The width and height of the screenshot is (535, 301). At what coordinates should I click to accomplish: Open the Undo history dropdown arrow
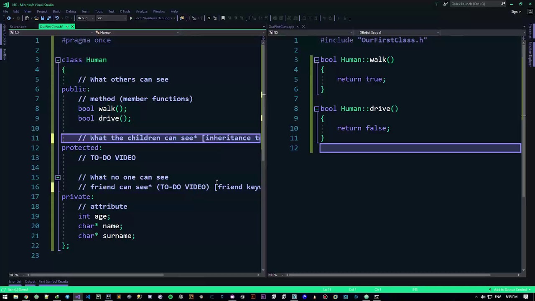point(62,18)
